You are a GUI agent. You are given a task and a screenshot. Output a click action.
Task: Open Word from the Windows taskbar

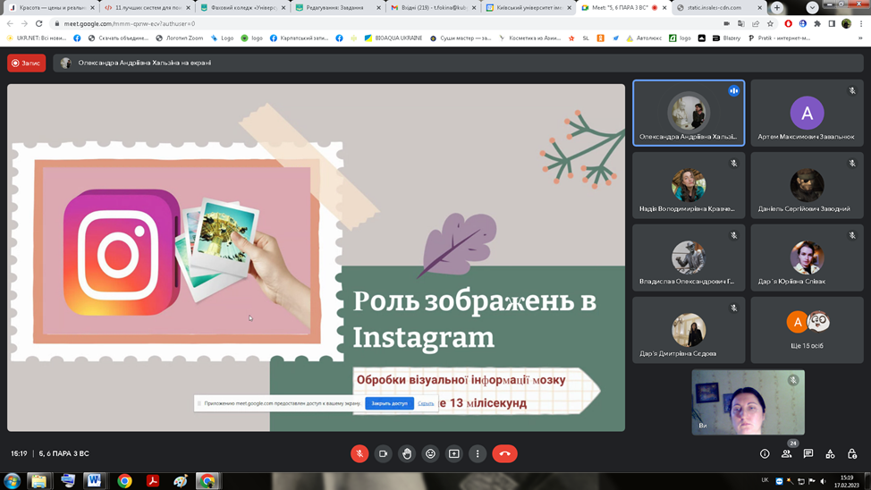pyautogui.click(x=94, y=480)
